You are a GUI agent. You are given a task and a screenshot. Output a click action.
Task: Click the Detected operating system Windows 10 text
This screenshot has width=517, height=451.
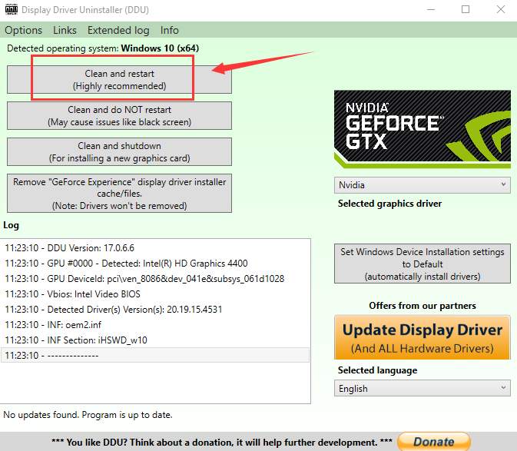point(103,48)
